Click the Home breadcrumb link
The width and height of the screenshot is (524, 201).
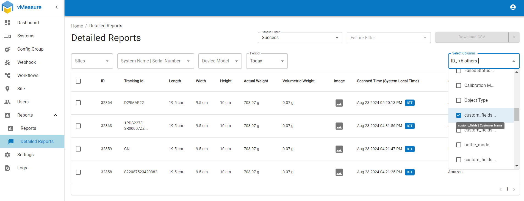(77, 26)
